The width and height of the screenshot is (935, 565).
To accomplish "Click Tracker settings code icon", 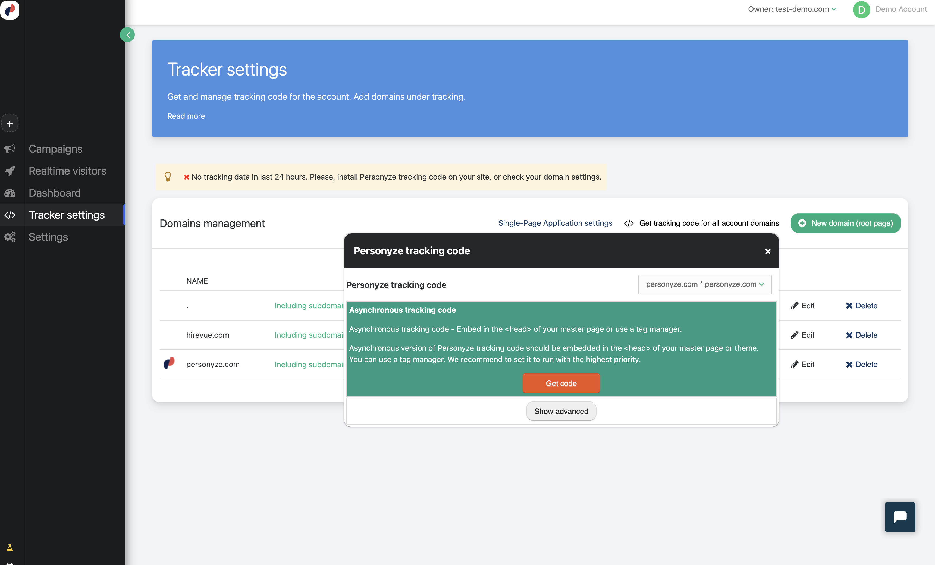I will pyautogui.click(x=10, y=215).
